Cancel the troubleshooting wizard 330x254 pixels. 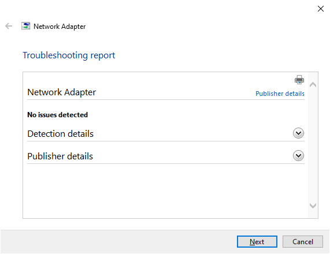303,242
